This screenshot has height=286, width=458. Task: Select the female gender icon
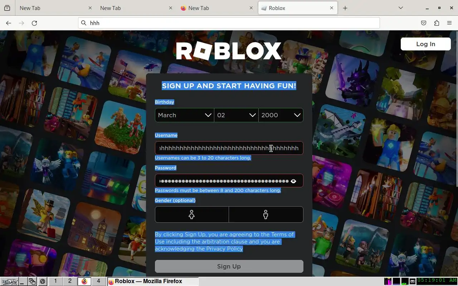point(192,214)
